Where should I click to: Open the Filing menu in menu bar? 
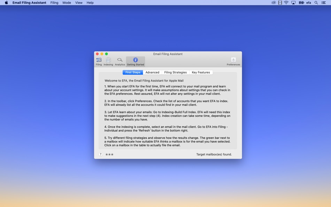[54, 2]
